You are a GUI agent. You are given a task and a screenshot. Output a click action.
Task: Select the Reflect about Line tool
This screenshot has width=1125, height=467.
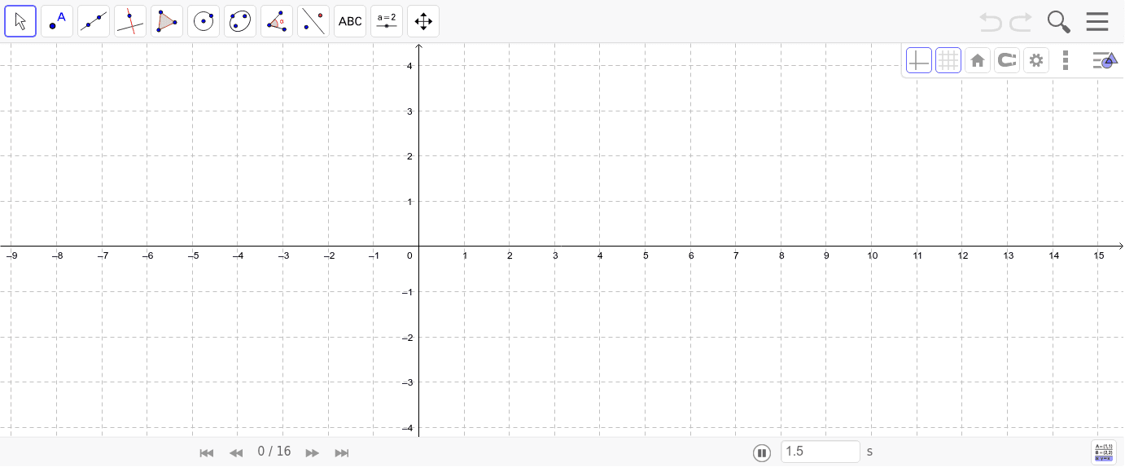click(x=313, y=21)
